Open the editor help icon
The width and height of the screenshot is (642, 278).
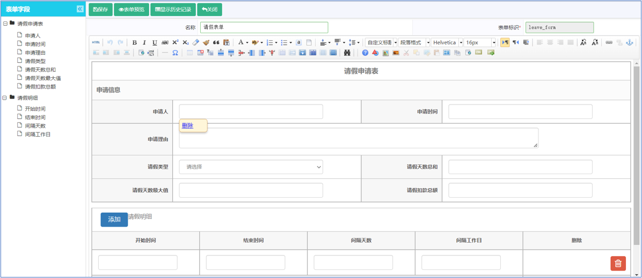(365, 53)
